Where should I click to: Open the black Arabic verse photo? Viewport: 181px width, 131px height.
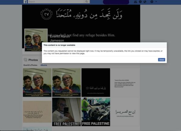[x=96, y=82]
